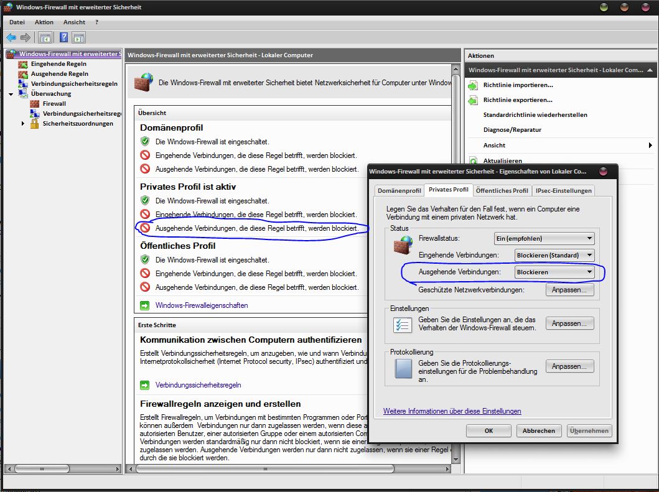Click the Übernehmen button
This screenshot has width=659, height=492.
point(589,430)
